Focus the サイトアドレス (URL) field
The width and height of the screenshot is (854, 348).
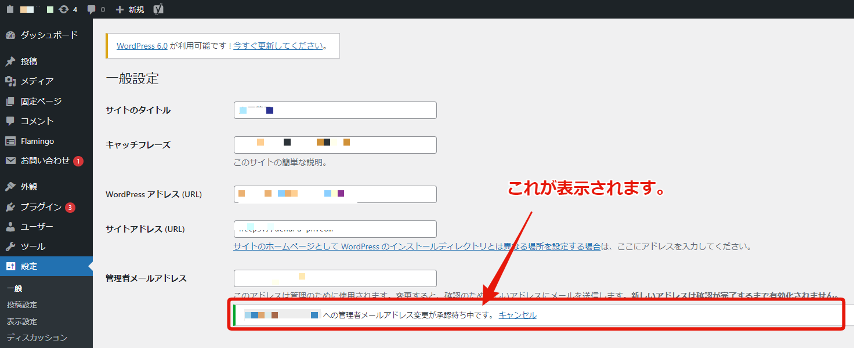[x=335, y=229]
